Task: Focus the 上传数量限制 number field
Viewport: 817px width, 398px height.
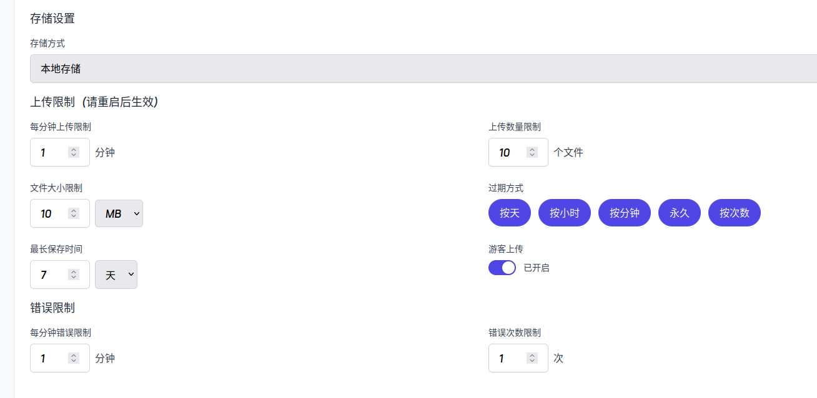Action: pyautogui.click(x=518, y=152)
